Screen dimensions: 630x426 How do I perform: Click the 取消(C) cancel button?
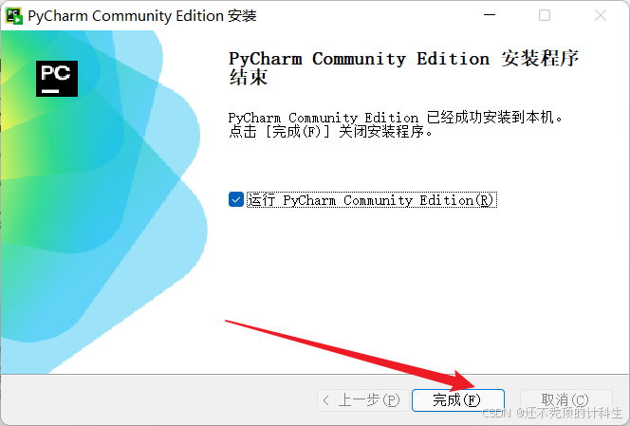coord(565,399)
